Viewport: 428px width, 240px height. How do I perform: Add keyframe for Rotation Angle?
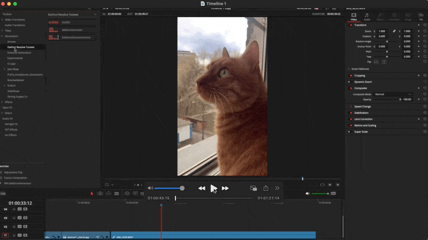tap(419, 42)
